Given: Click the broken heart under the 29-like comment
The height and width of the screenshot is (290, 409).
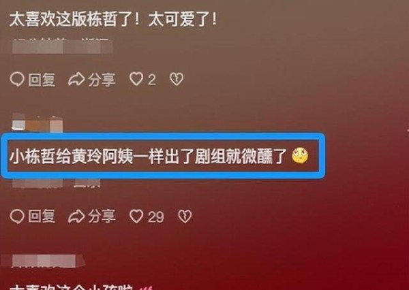Looking at the screenshot, I should point(185,216).
